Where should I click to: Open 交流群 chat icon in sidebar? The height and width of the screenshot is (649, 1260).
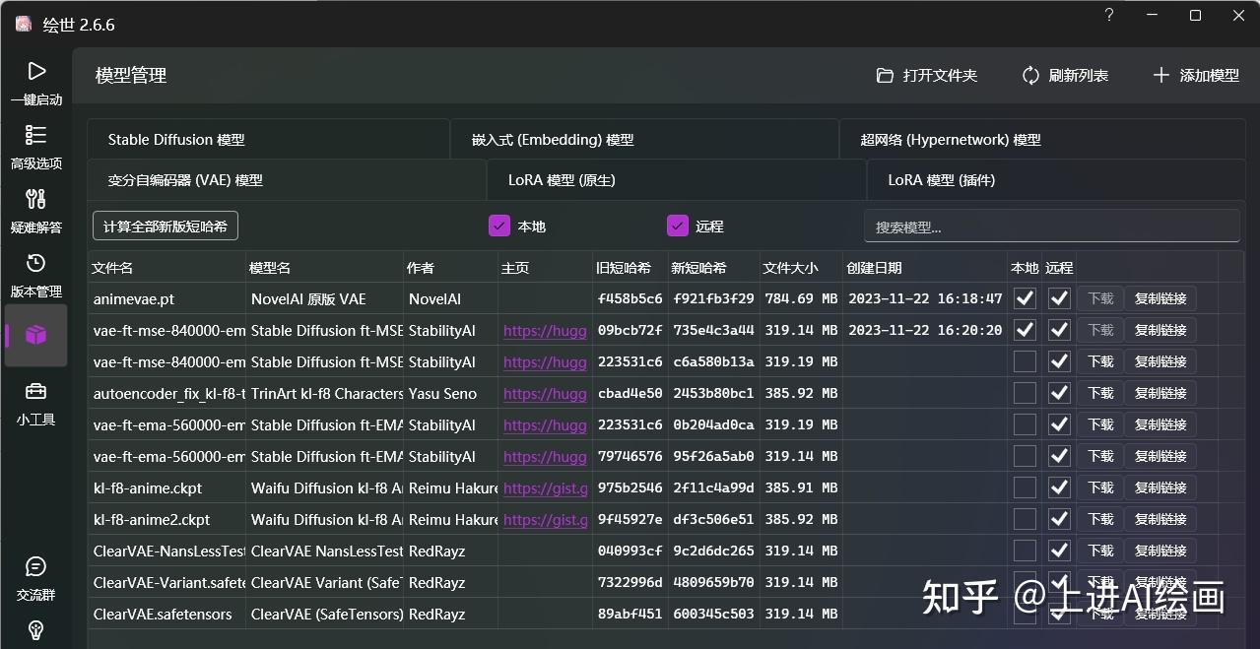36,567
